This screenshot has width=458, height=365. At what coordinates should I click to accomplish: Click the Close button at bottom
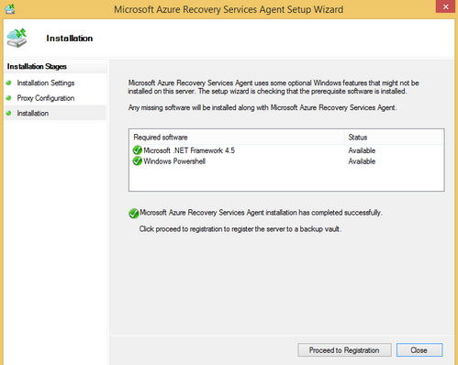[x=419, y=350]
